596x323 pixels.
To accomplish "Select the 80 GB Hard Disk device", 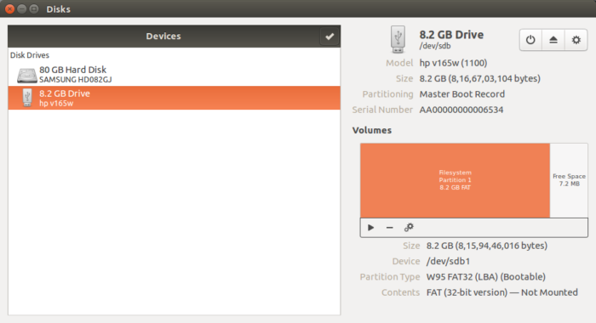I will (174, 75).
